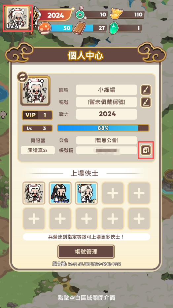
Task: Edit nickname with the brush icon
Action: click(146, 90)
